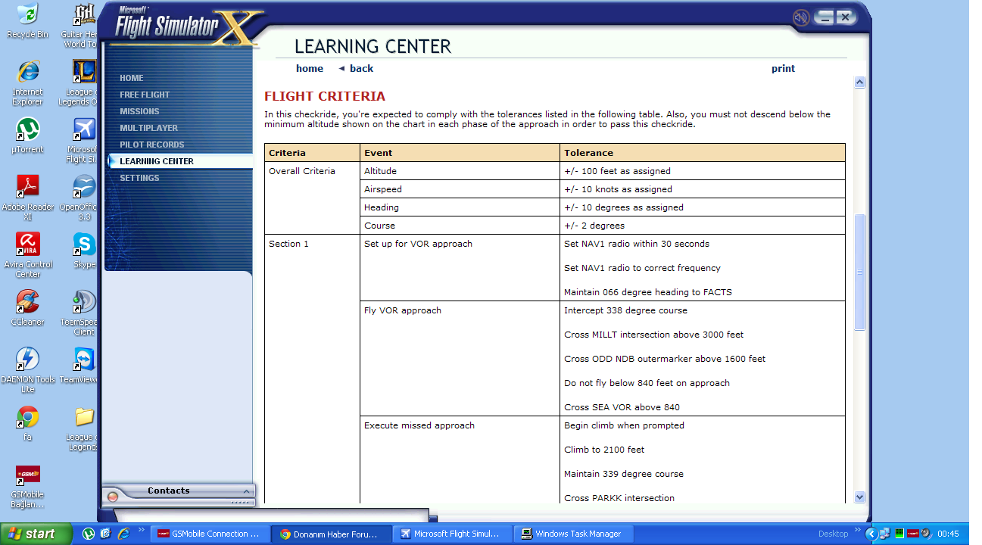
Task: Click 'Execute missed approach' cell
Action: coord(460,459)
